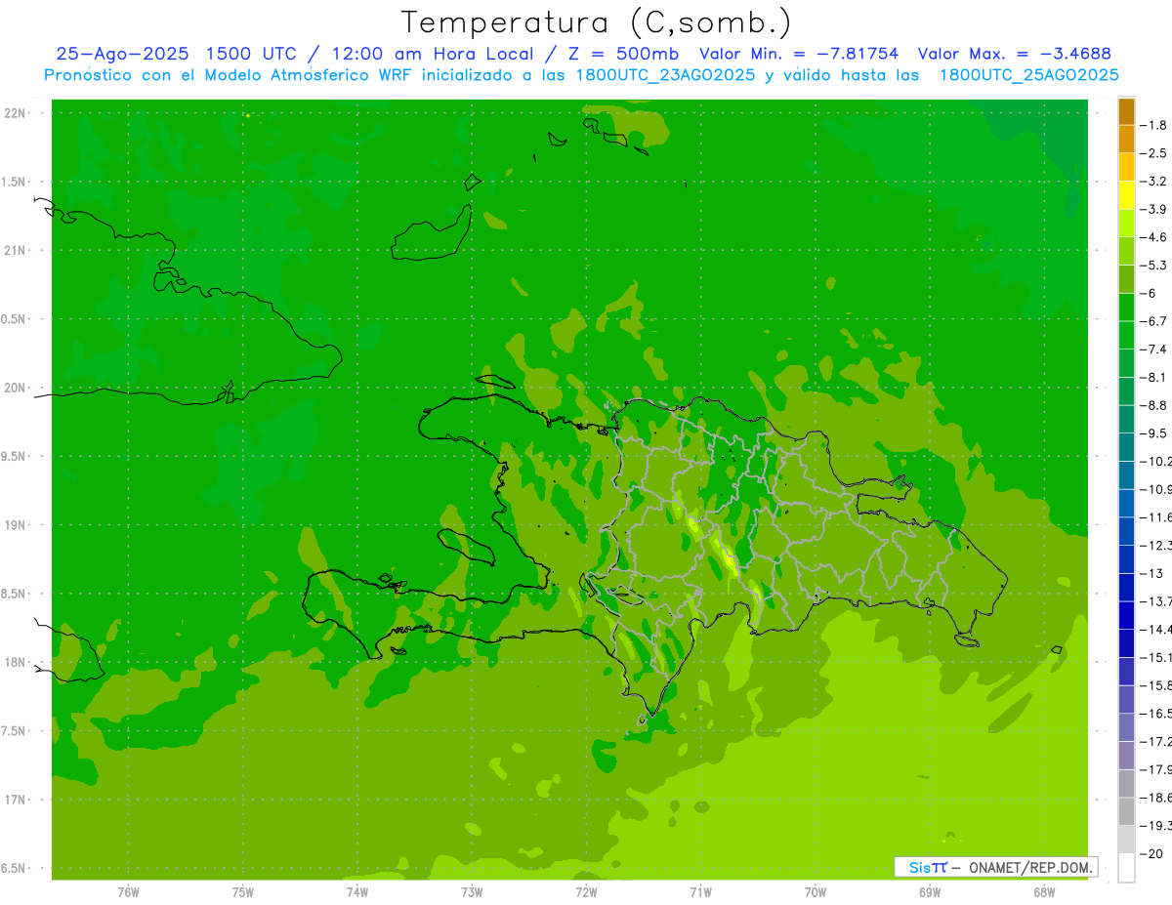Screen dimensions: 1172x905
Task: Click the valid-until time "1800UTC_25AGO2025"
Action: pos(1028,75)
